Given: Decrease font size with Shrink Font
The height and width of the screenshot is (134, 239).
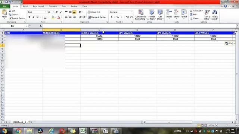Looking at the screenshot, I should click(x=60, y=12).
